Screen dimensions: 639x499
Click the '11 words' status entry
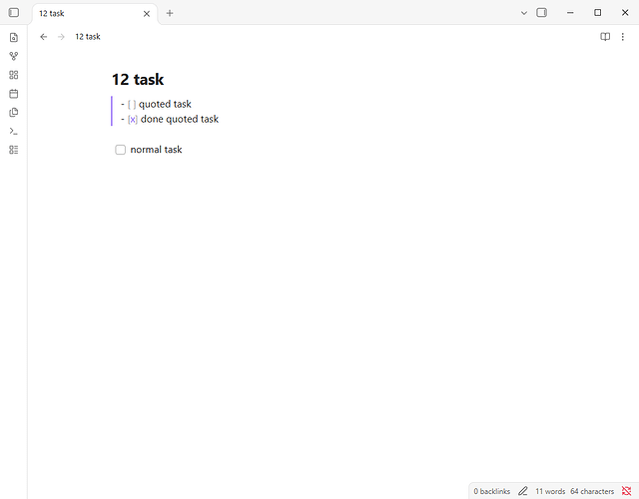click(x=550, y=491)
